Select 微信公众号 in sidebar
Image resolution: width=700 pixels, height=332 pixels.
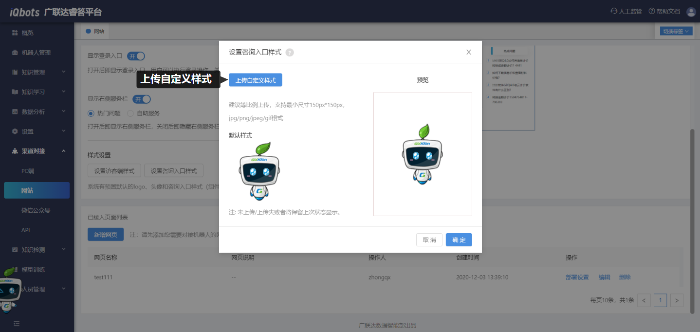(x=36, y=210)
